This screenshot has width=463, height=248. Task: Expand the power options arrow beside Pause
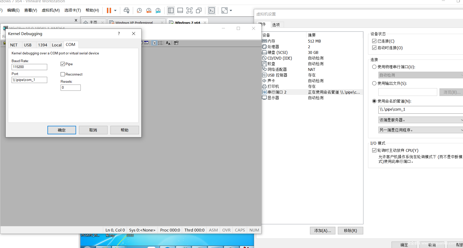pos(115,11)
